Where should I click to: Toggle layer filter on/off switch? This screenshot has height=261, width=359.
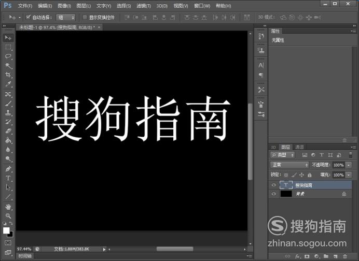(x=351, y=155)
